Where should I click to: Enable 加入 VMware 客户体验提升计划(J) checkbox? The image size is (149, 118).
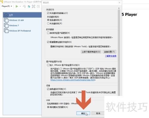coord(48,65)
